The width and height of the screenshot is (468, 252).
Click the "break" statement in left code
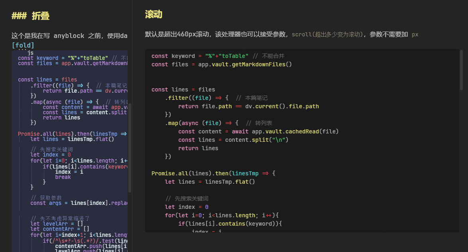63,177
